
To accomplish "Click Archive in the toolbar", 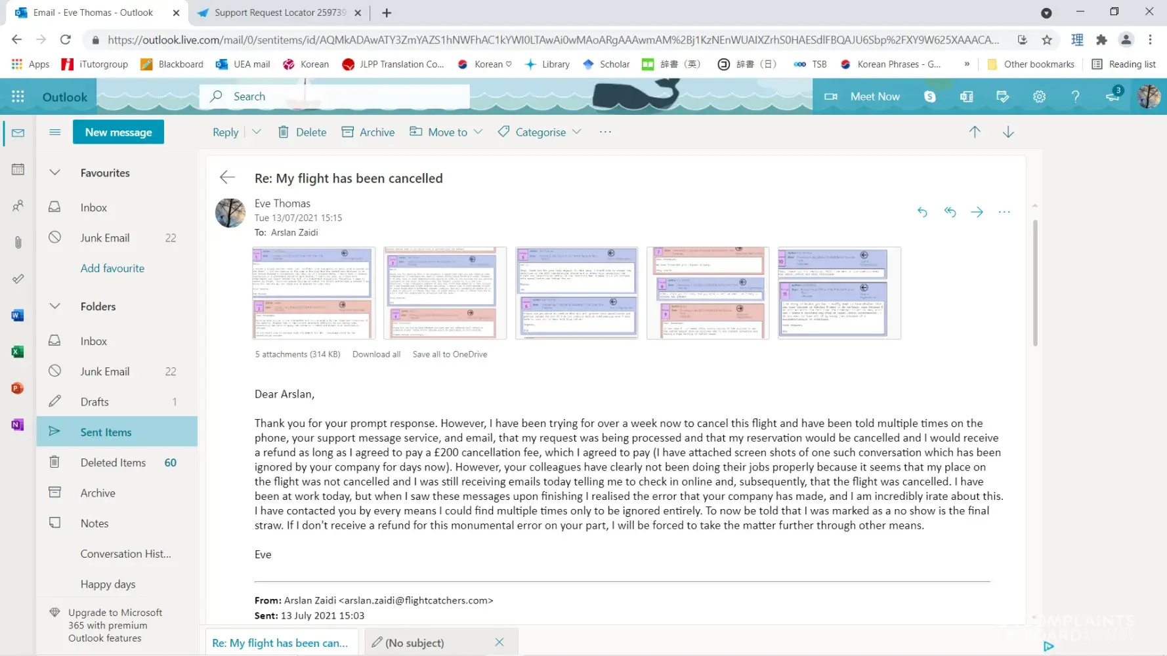I will point(368,132).
